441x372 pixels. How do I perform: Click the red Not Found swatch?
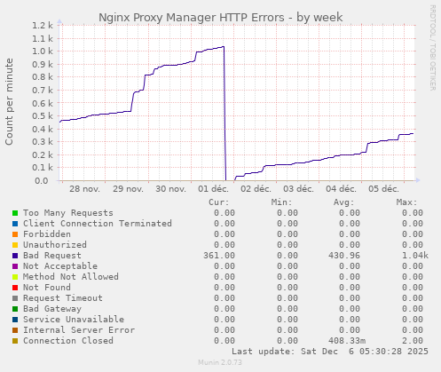[15, 288]
